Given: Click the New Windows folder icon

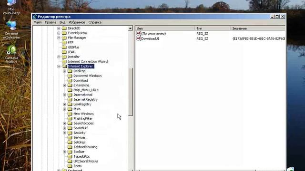Looking at the screenshot, I should 70,114.
